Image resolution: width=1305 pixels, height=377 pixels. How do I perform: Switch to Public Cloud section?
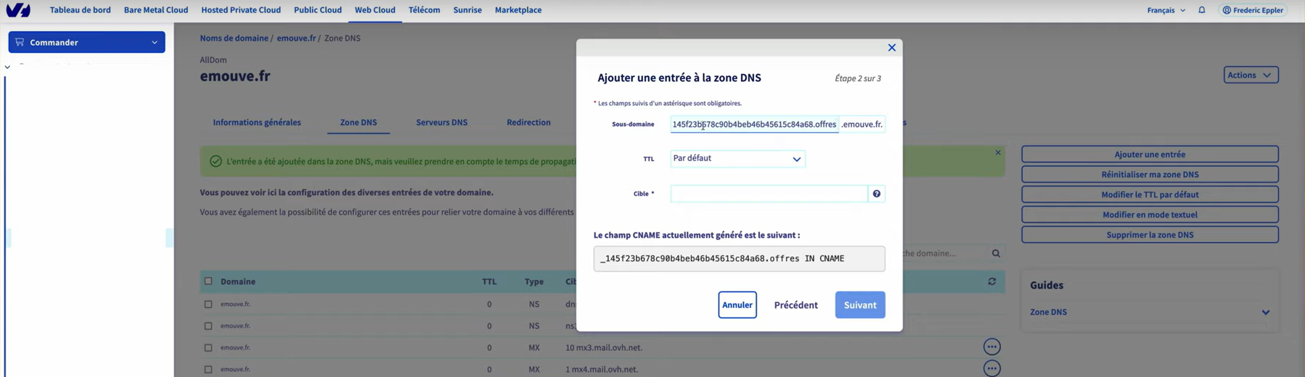tap(318, 10)
